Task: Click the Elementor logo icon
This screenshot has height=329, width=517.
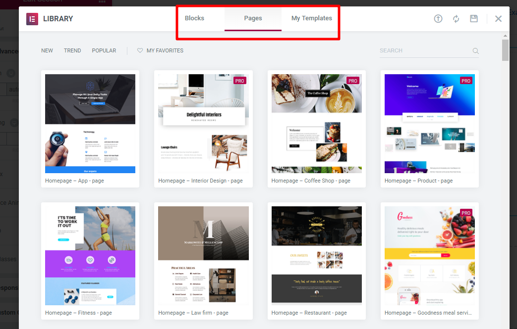Action: pyautogui.click(x=32, y=19)
